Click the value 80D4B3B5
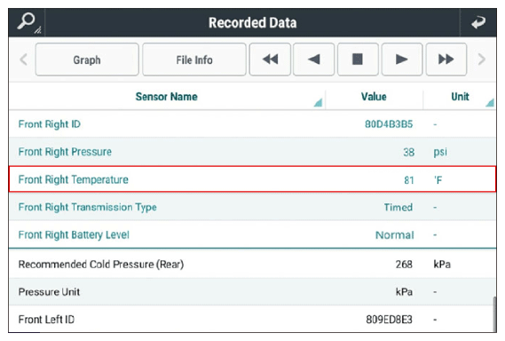Screen dimensions: 505x341 pyautogui.click(x=389, y=124)
